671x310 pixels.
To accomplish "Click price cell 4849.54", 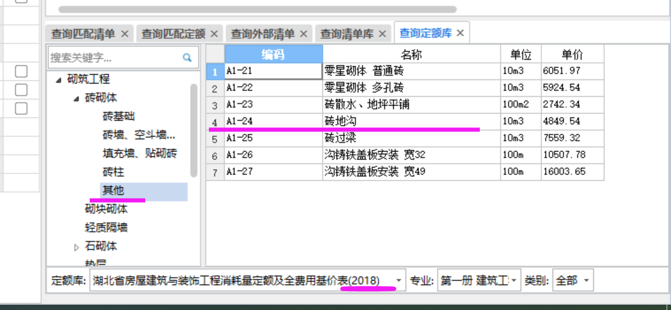I will click(572, 122).
